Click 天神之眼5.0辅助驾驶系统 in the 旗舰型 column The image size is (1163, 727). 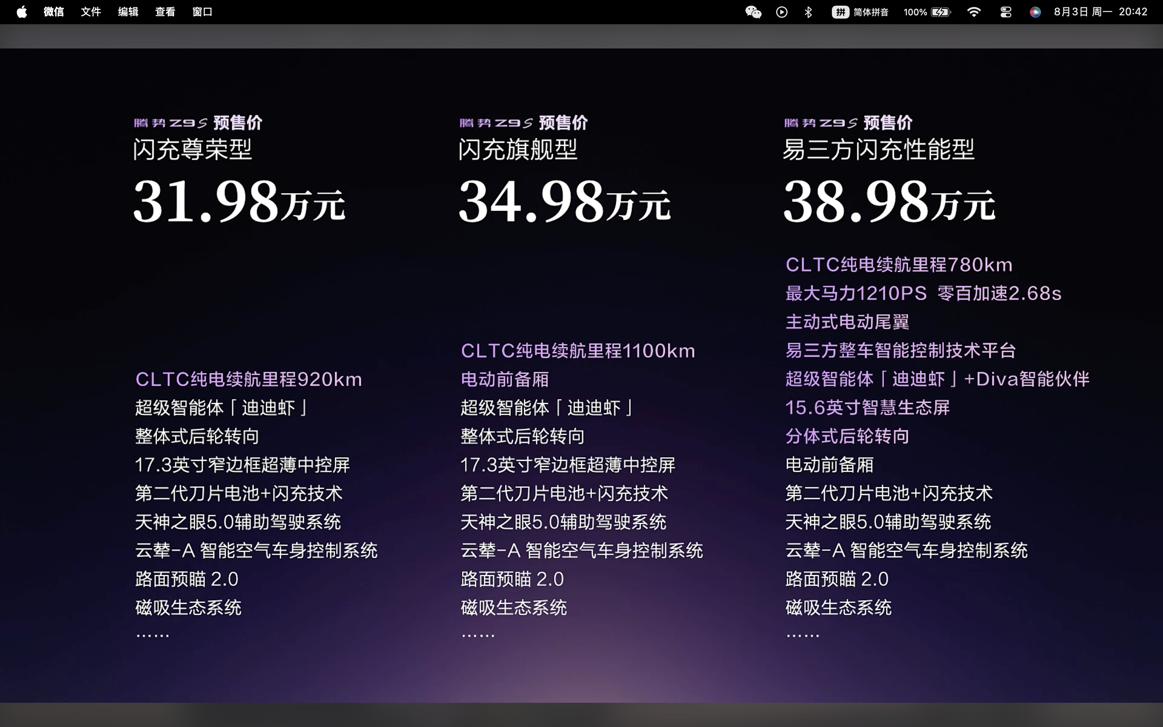tap(563, 522)
